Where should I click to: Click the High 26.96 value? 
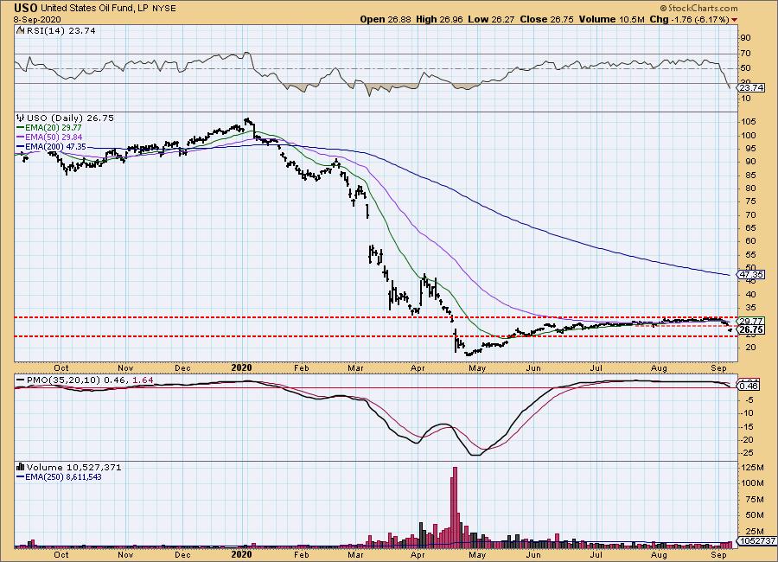tap(439, 19)
